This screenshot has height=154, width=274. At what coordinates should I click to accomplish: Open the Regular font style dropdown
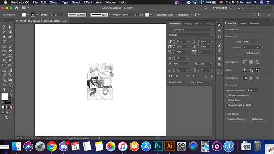[212, 35]
